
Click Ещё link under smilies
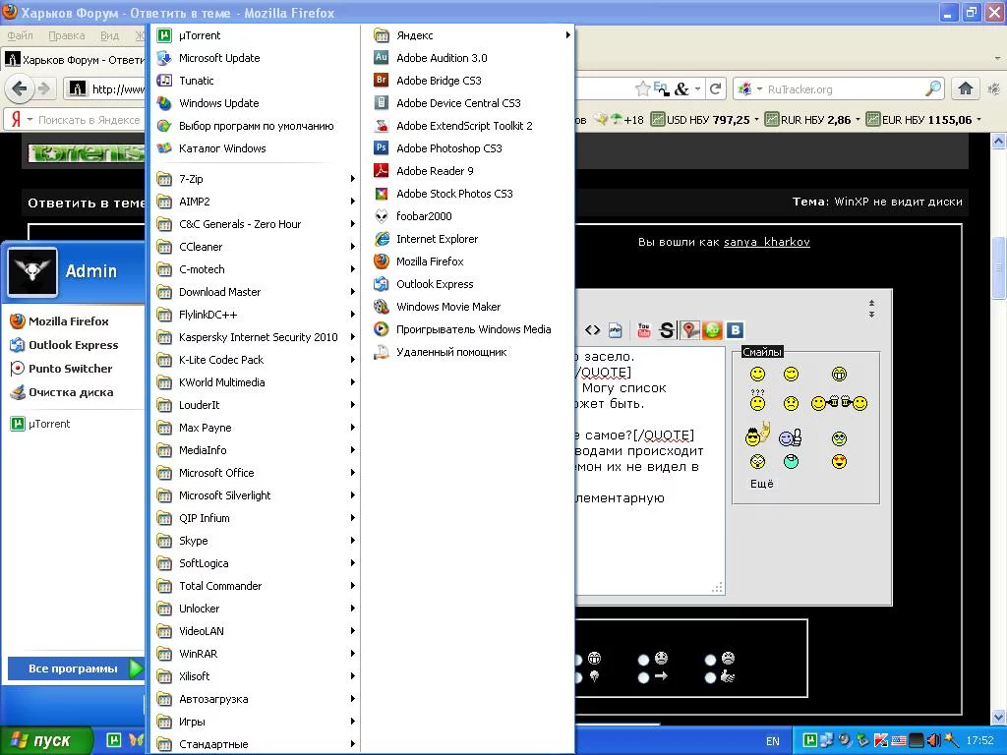(762, 484)
